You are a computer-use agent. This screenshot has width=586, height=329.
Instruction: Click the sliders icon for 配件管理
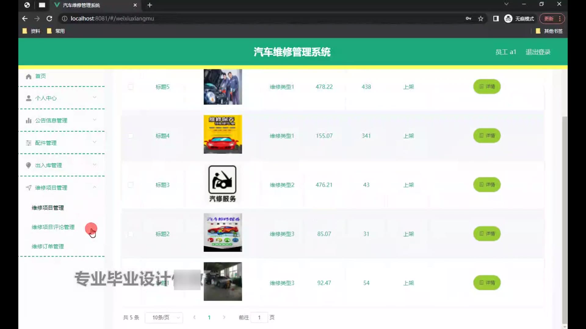pyautogui.click(x=29, y=143)
